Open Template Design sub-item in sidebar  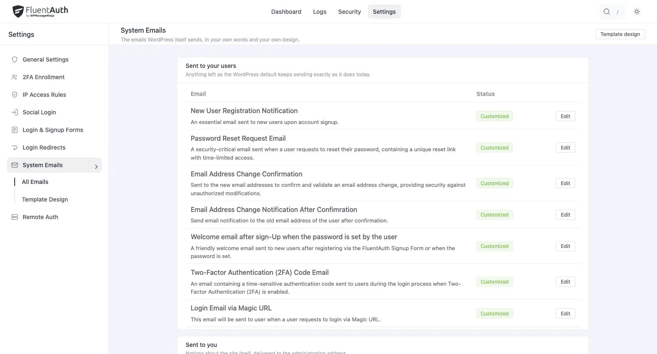[45, 199]
